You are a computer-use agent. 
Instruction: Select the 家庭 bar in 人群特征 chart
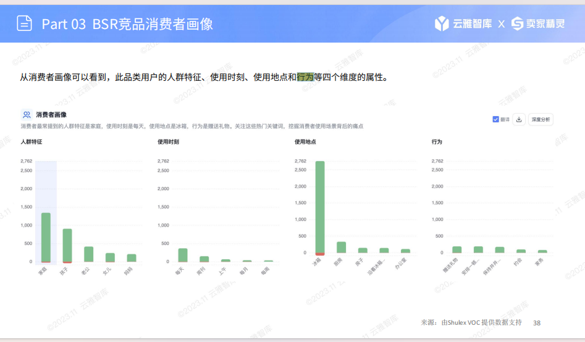point(46,238)
